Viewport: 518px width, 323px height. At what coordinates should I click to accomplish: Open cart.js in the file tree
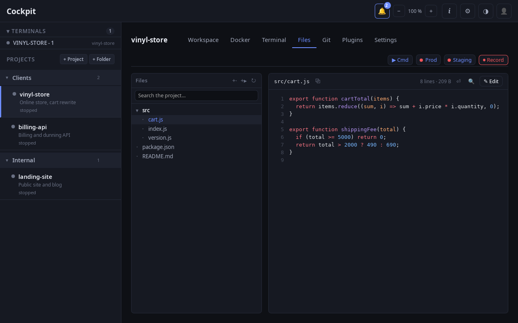[x=196, y=120]
